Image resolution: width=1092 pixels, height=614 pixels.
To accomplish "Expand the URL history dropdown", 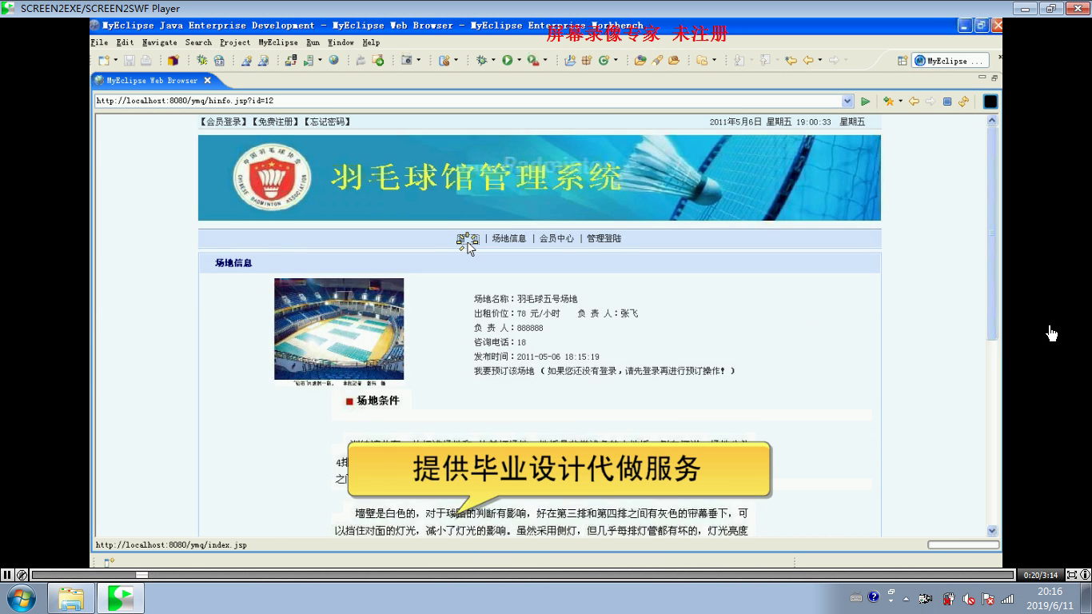I will pos(847,101).
